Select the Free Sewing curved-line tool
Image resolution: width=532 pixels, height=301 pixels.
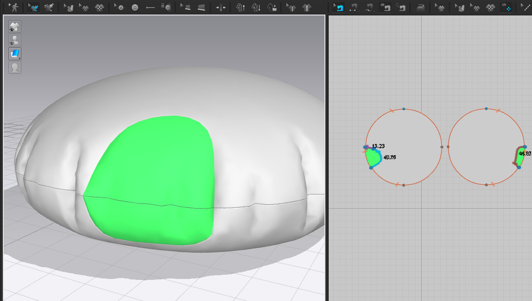click(370, 8)
